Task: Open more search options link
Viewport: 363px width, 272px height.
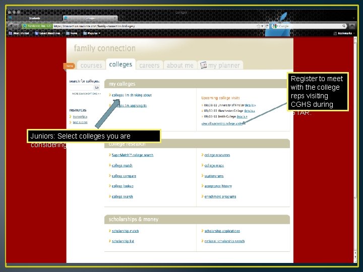Action: pos(86,94)
